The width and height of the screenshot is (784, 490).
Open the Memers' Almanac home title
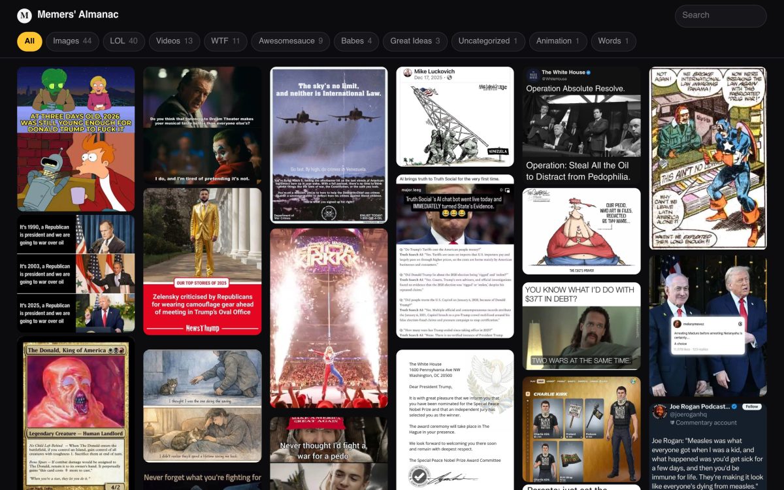click(78, 14)
